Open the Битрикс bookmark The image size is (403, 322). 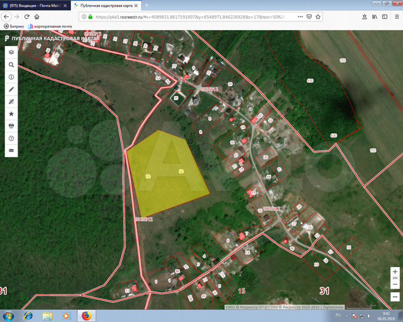[14, 26]
